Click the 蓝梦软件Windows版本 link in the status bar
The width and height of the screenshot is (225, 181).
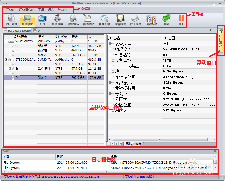click(139, 176)
